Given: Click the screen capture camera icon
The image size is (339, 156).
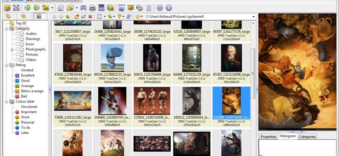Looking at the screenshot, I should (x=122, y=8).
